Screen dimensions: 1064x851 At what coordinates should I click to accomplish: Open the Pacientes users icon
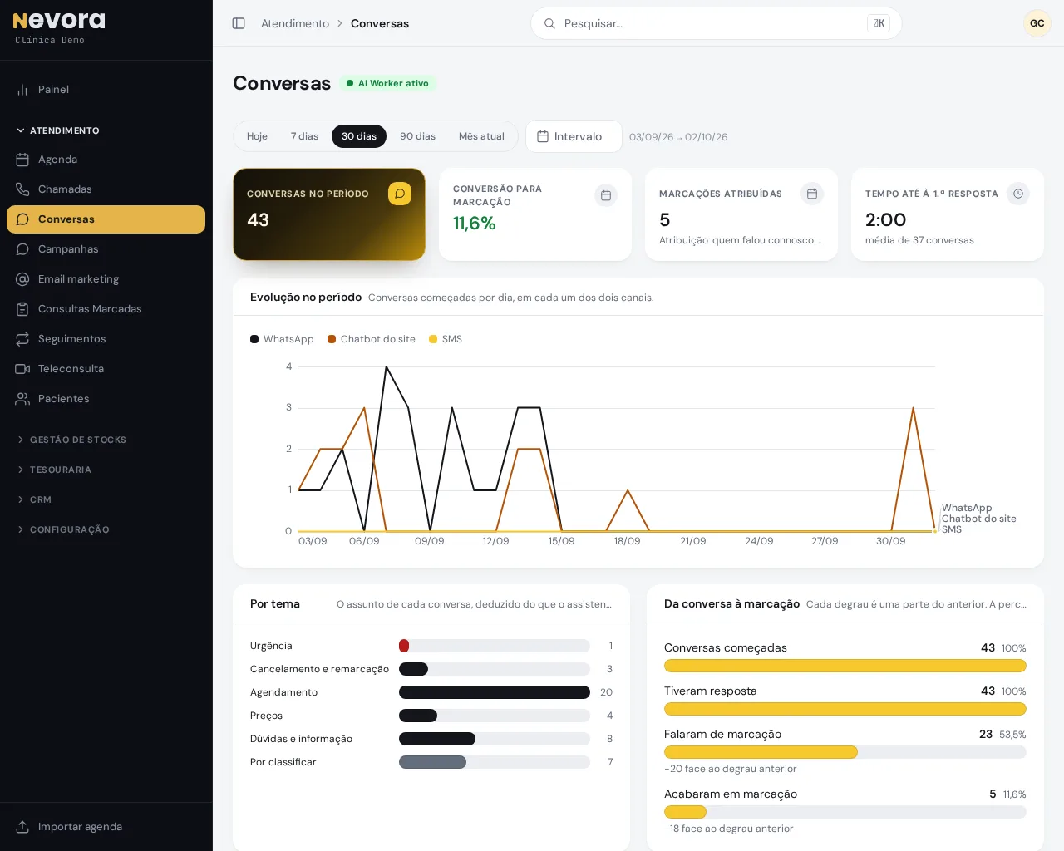click(x=22, y=399)
